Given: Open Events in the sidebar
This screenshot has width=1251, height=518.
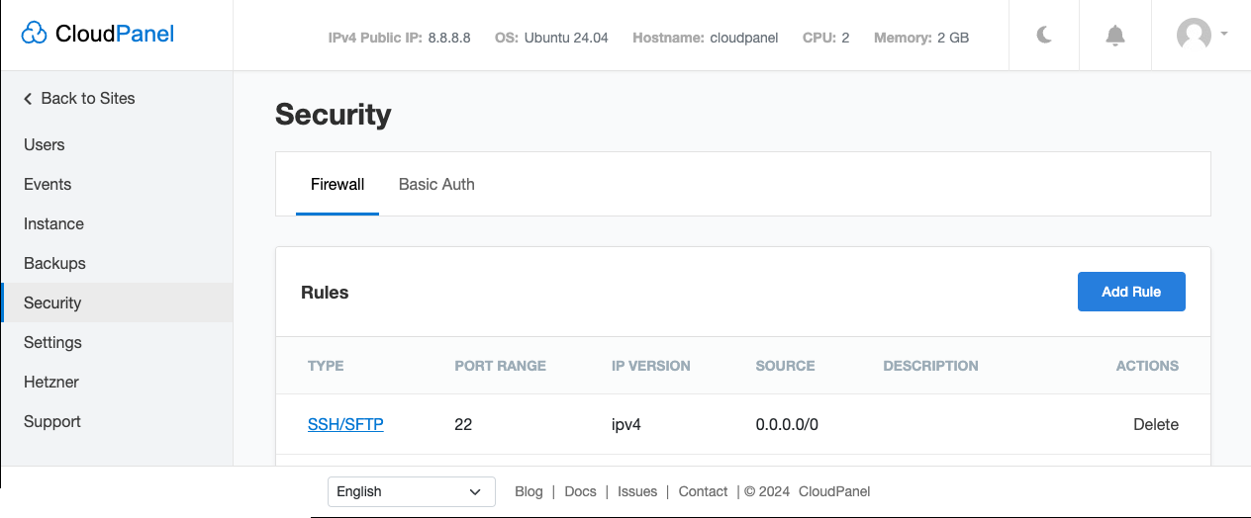Looking at the screenshot, I should pyautogui.click(x=48, y=184).
